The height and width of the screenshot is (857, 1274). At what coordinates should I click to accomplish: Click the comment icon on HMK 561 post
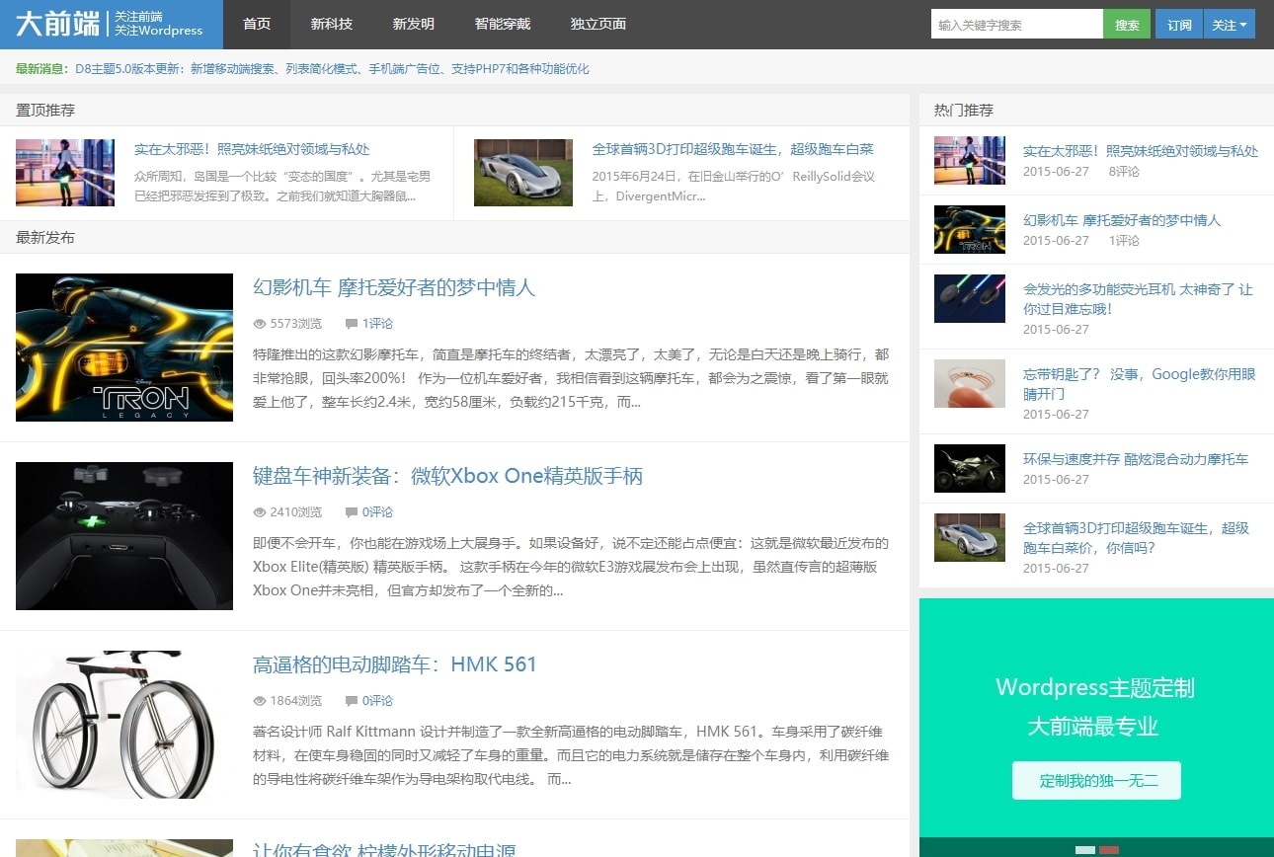click(352, 701)
